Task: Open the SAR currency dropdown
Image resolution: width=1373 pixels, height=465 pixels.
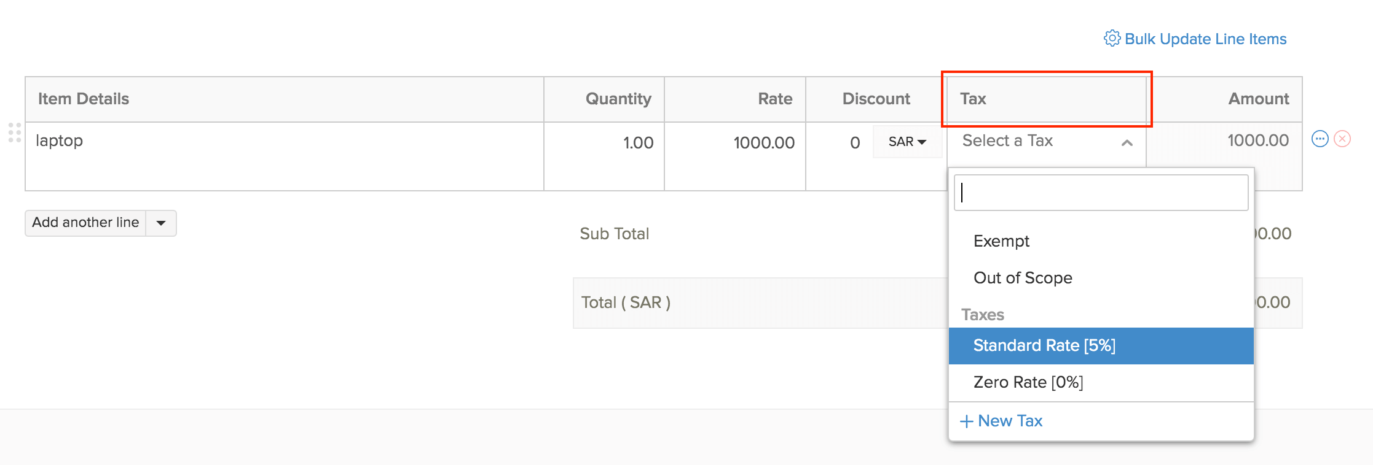Action: tap(907, 141)
